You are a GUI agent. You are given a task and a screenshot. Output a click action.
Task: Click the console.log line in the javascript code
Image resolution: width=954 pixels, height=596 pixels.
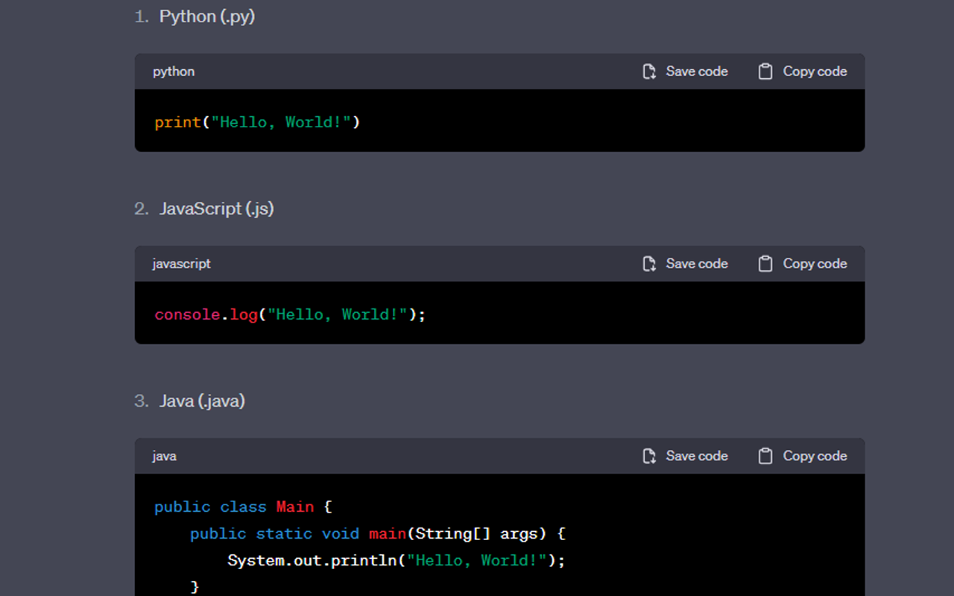point(289,314)
